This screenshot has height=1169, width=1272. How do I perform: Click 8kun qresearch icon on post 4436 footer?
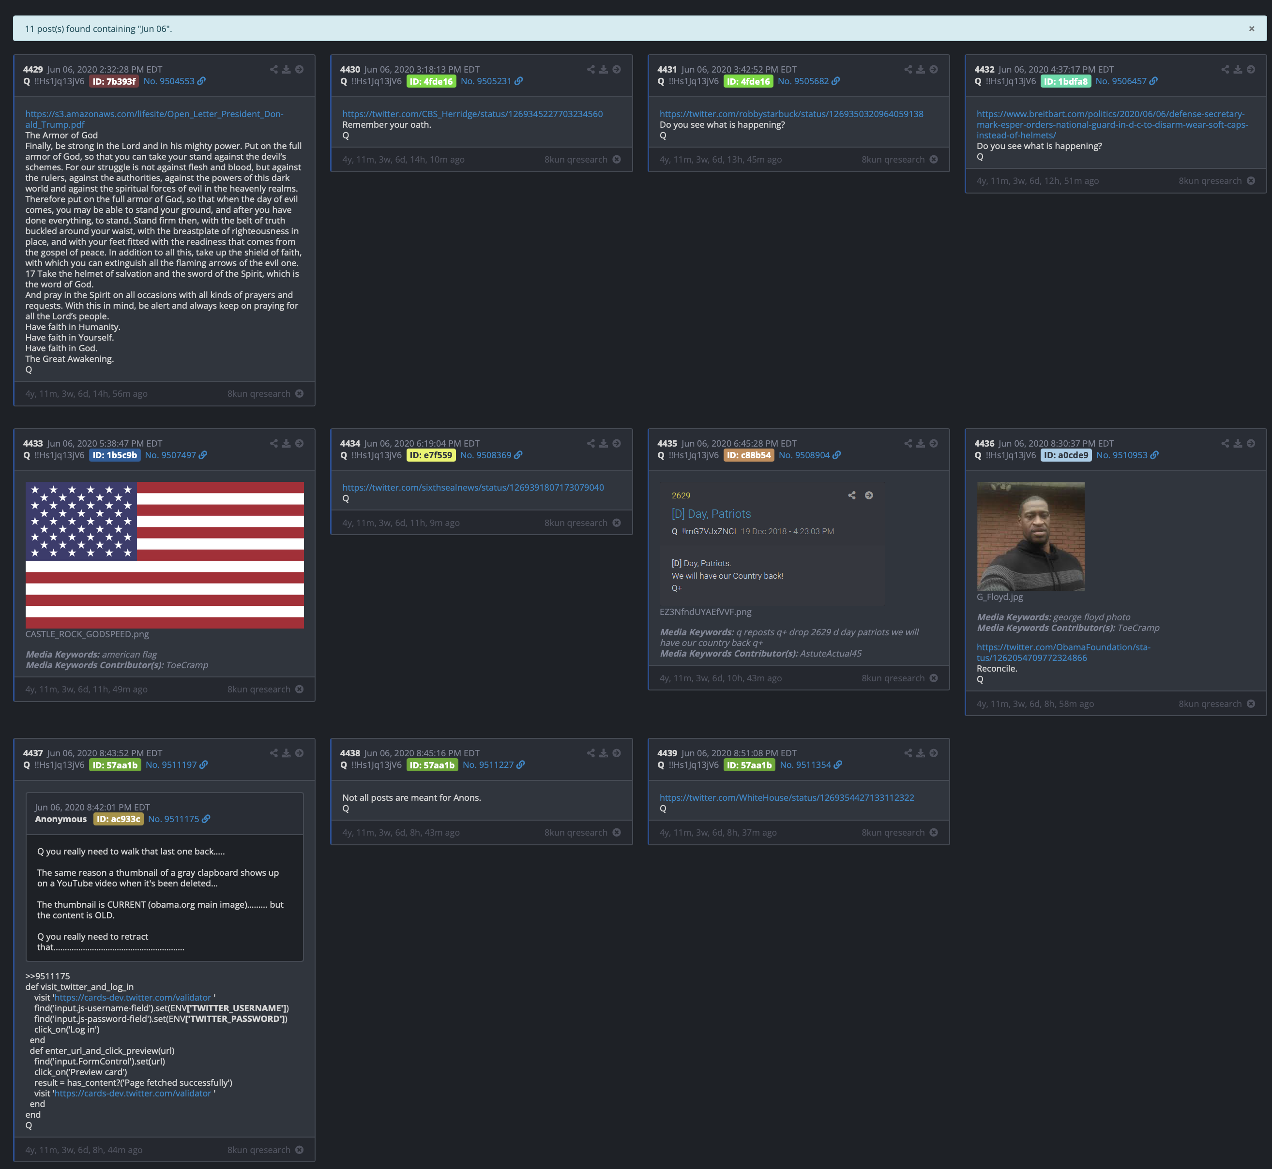[x=1251, y=704]
